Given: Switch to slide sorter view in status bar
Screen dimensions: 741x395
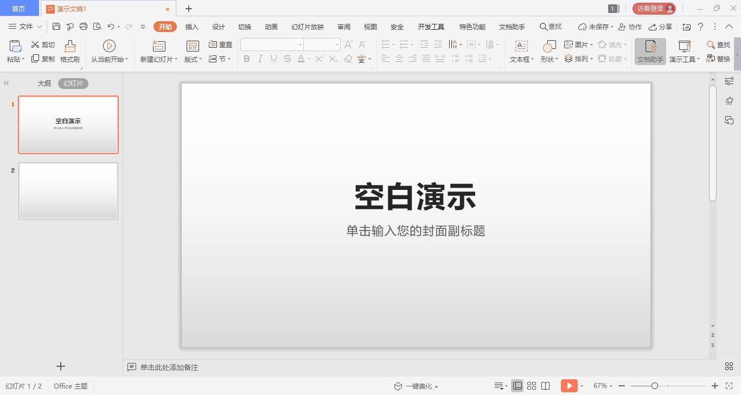Looking at the screenshot, I should (x=532, y=386).
